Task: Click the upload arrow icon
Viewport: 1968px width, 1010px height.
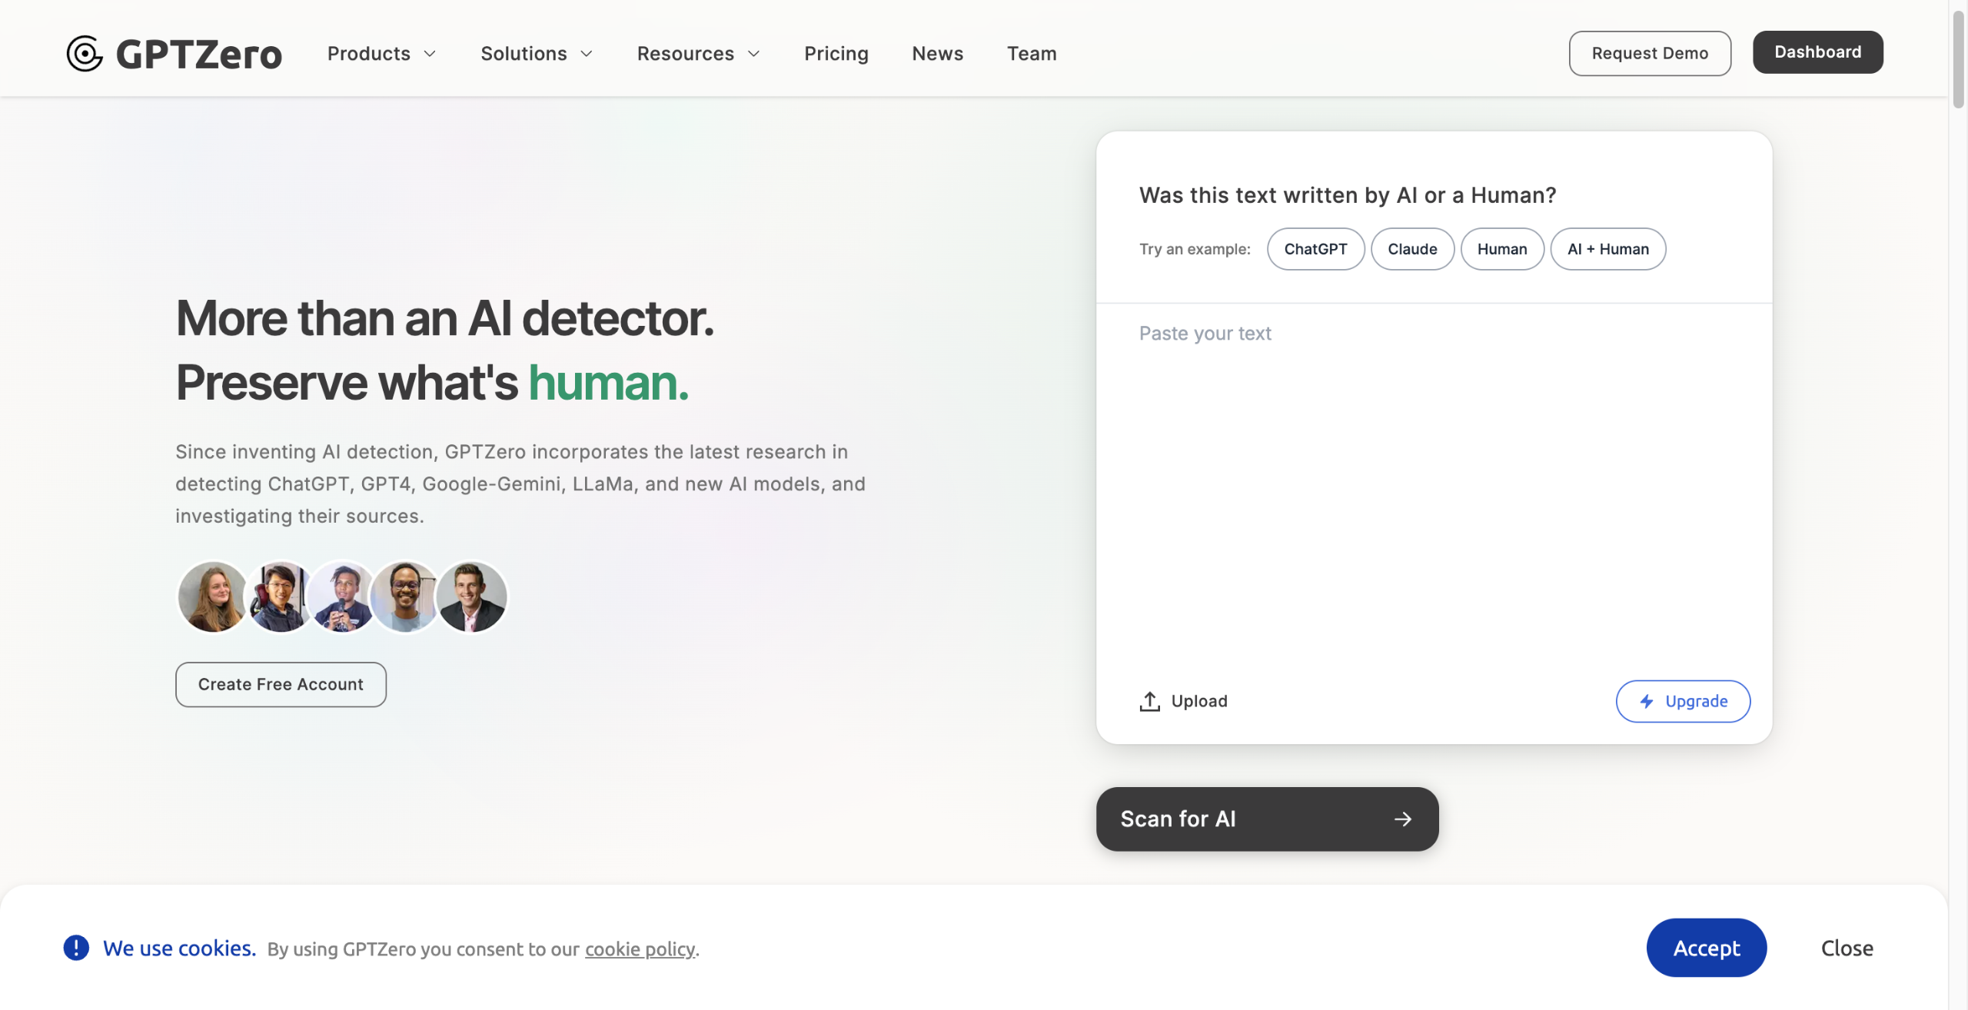Action: (1149, 701)
